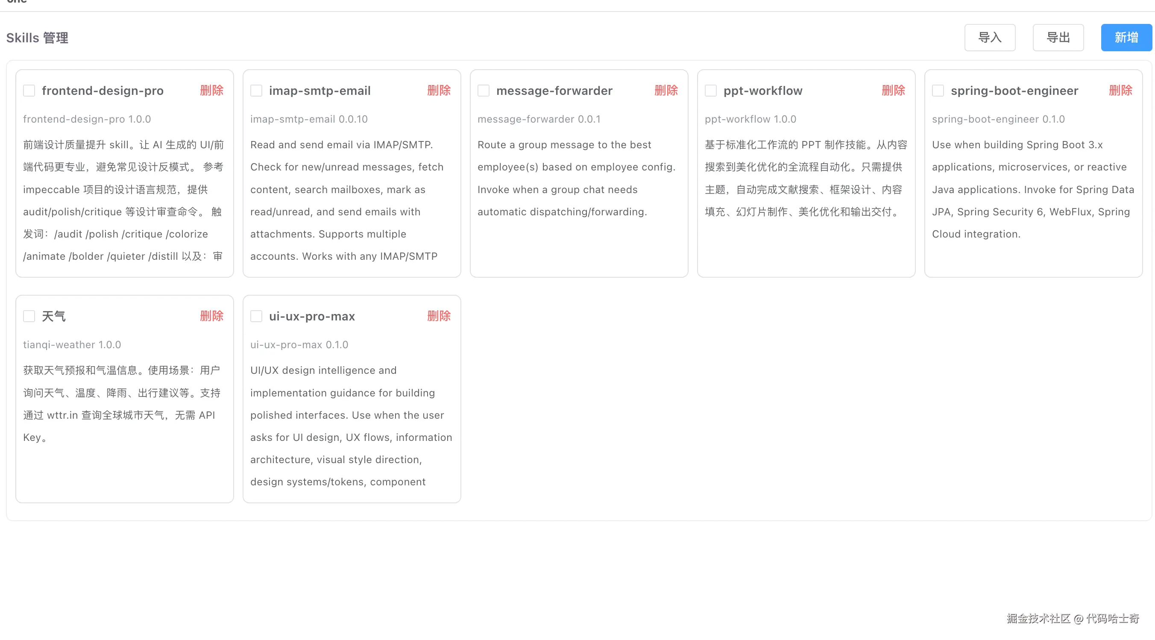
Task: Select the 天气 skill checkbox
Action: tap(29, 316)
